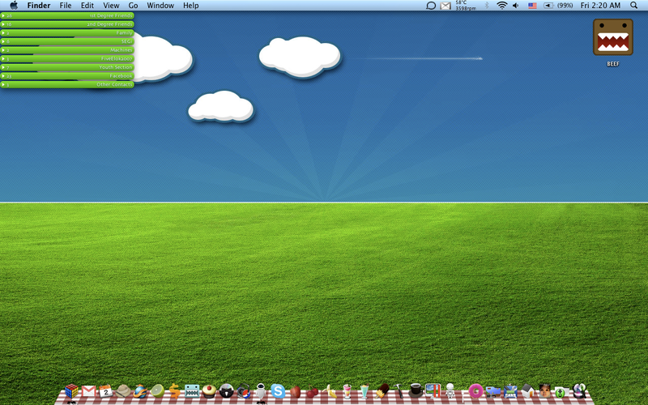Open the monitor with red bars dock icon
This screenshot has width=648, height=405.
click(x=433, y=390)
